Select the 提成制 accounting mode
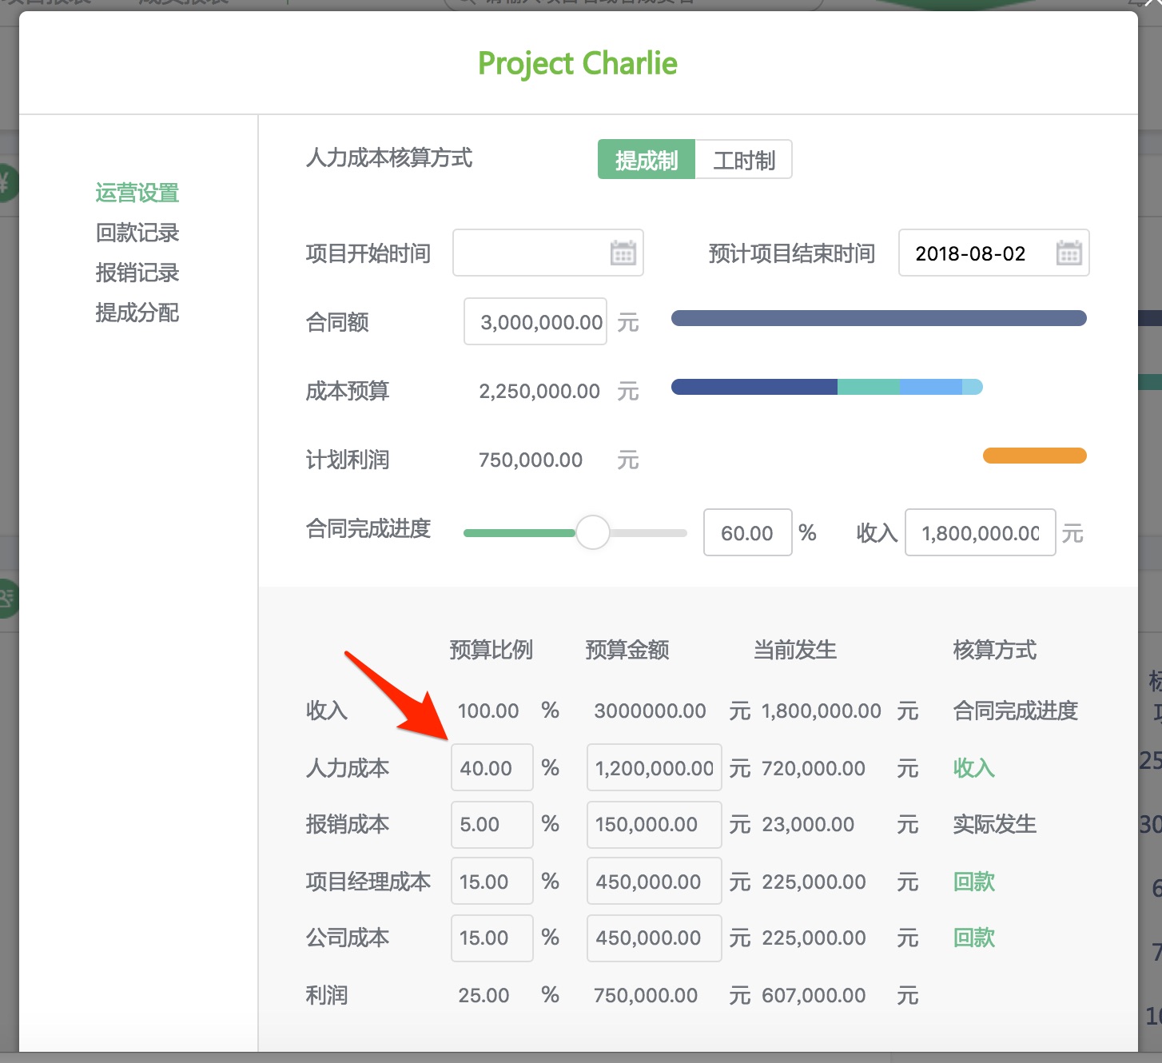Image resolution: width=1162 pixels, height=1063 pixels. coord(647,159)
